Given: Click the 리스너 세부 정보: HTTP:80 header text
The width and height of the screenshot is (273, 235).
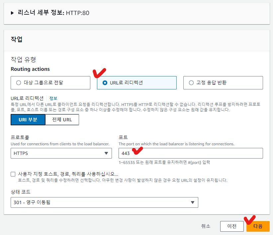Looking at the screenshot, I should [x=53, y=13].
